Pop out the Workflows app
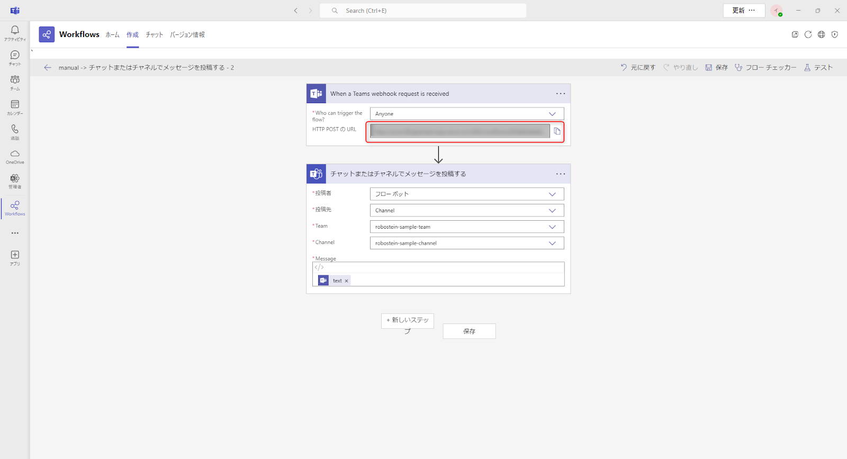 (x=795, y=34)
